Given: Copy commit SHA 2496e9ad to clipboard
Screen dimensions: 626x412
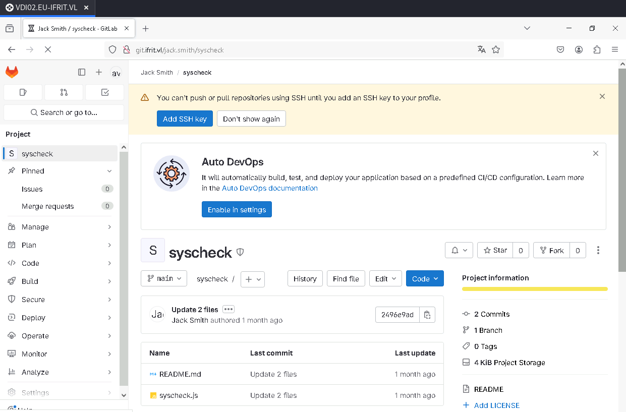Looking at the screenshot, I should coord(427,315).
